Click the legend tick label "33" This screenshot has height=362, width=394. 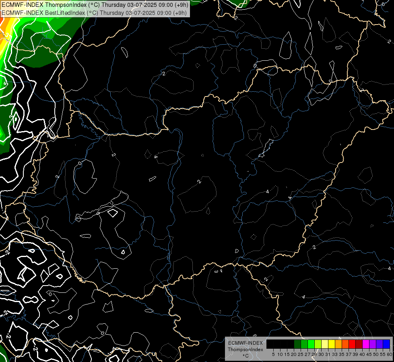(x=335, y=354)
